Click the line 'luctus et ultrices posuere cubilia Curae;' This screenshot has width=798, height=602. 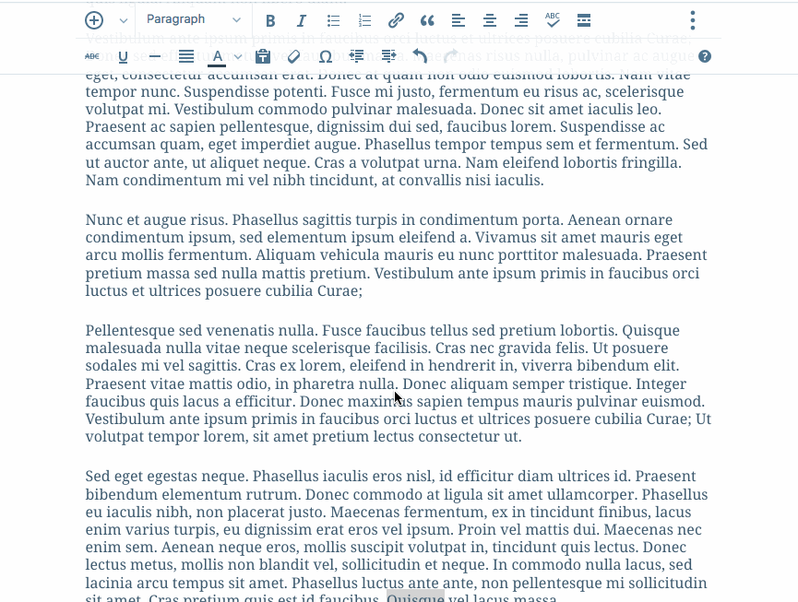(x=224, y=290)
